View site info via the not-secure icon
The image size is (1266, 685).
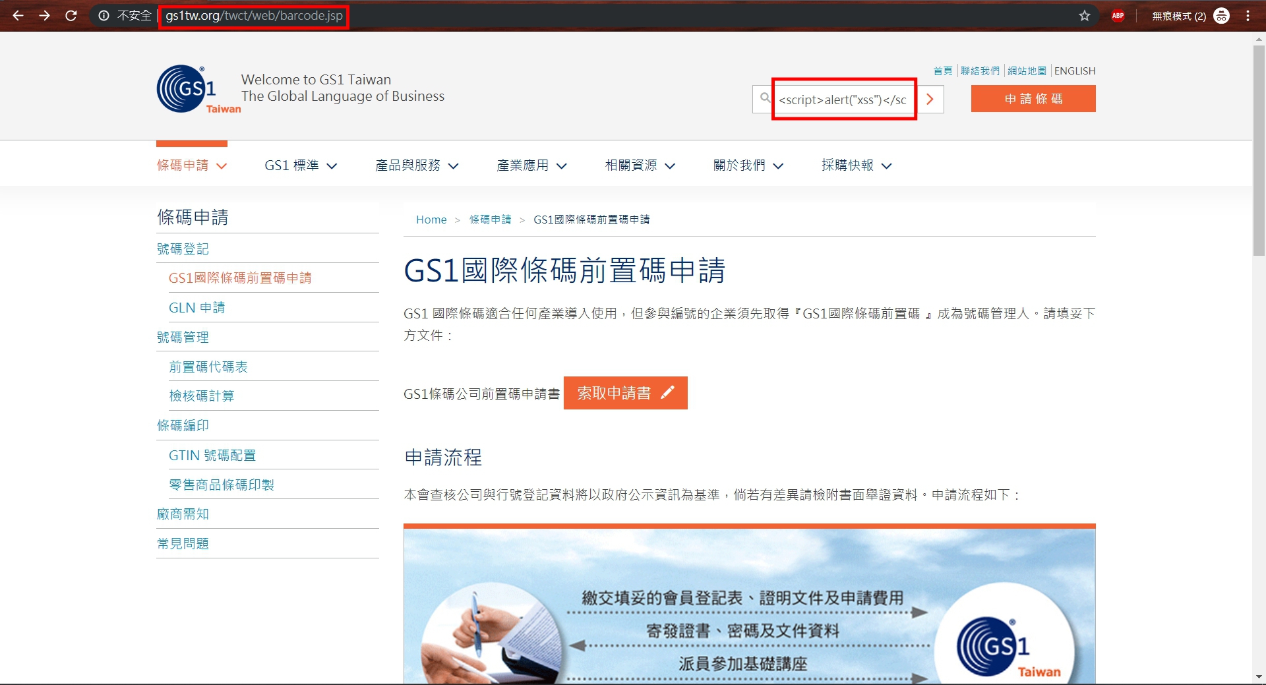[x=104, y=15]
